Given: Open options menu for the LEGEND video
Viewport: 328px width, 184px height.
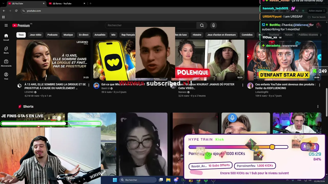Looking at the screenshot, I should [x=89, y=85].
